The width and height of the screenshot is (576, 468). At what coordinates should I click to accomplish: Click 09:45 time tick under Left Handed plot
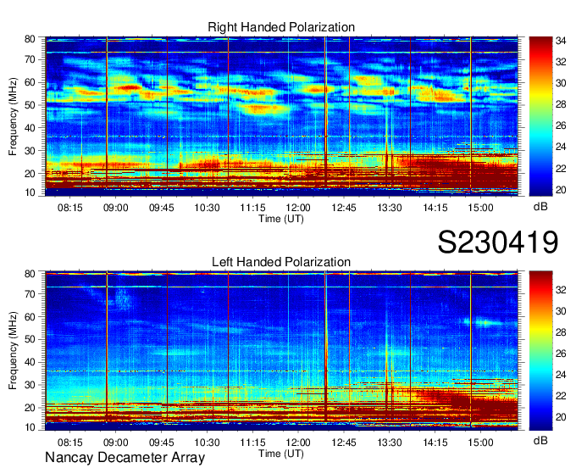pos(161,443)
